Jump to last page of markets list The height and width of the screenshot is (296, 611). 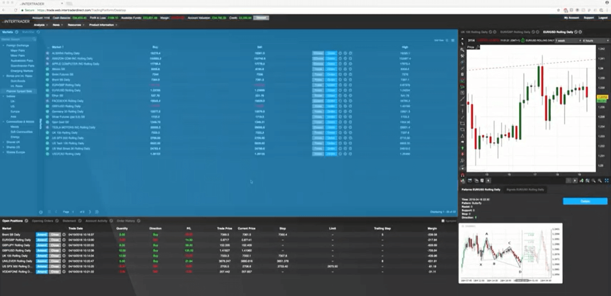(x=97, y=211)
